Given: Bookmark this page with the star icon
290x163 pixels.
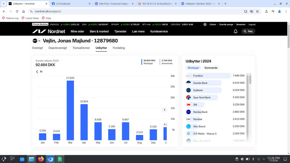Looking at the screenshot, I should [257, 11].
